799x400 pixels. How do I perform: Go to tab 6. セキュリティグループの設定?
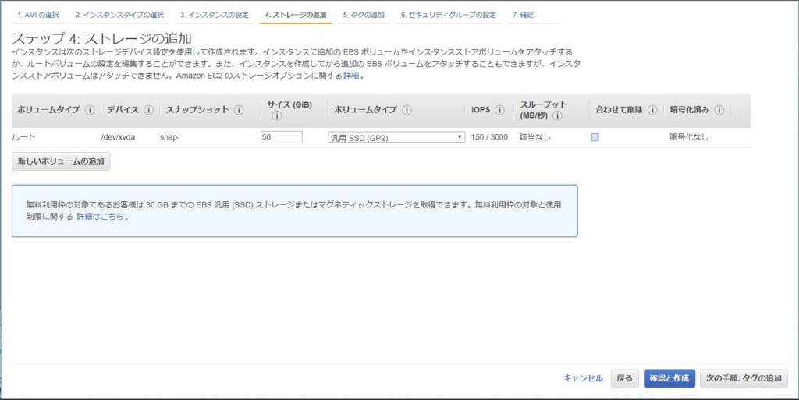[449, 16]
